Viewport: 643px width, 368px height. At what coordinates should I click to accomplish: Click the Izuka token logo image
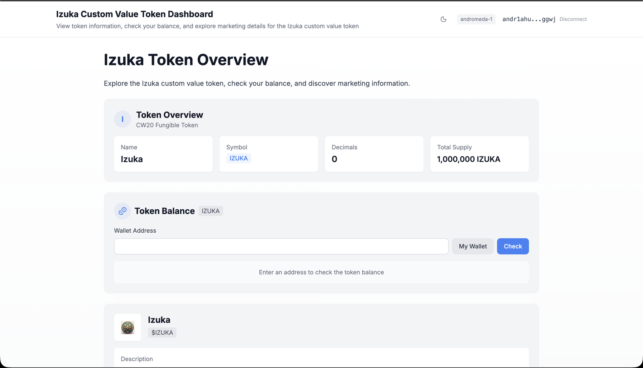128,328
